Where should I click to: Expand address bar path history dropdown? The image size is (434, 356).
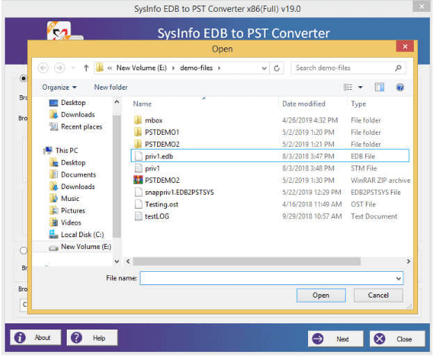(264, 68)
